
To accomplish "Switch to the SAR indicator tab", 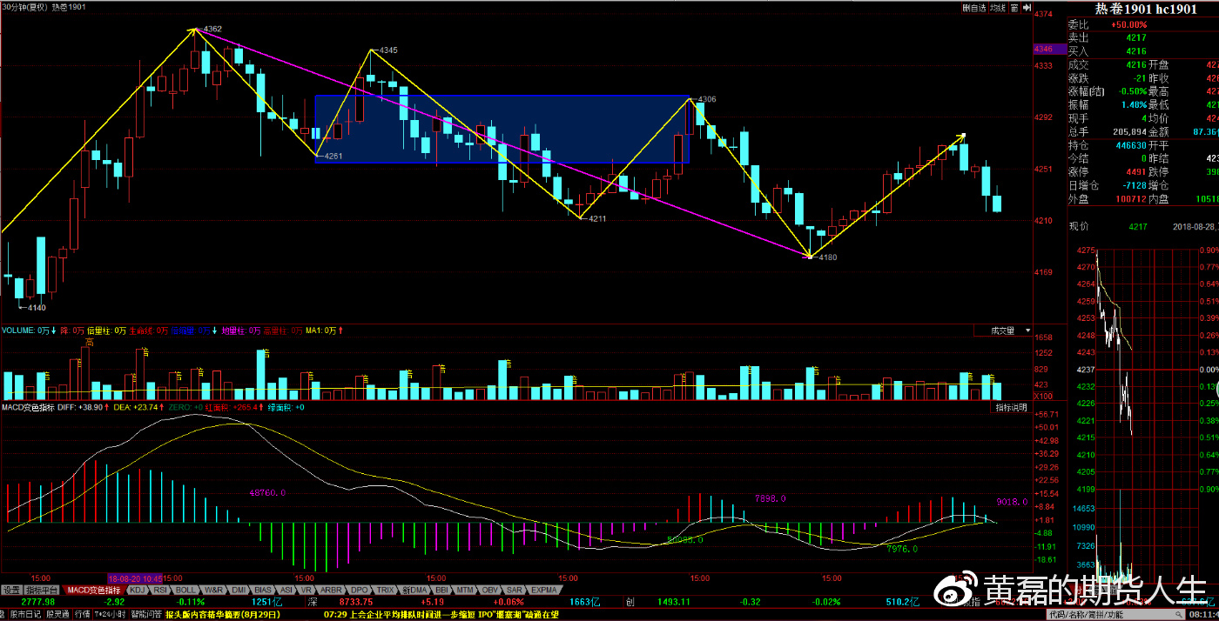I will pos(514,590).
